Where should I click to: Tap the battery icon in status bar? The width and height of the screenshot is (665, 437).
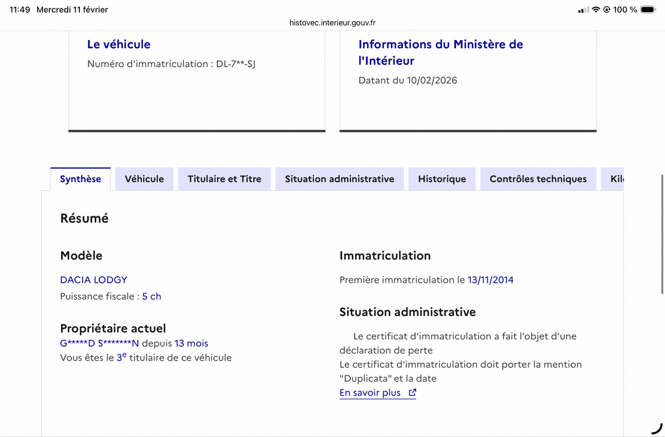(x=648, y=9)
